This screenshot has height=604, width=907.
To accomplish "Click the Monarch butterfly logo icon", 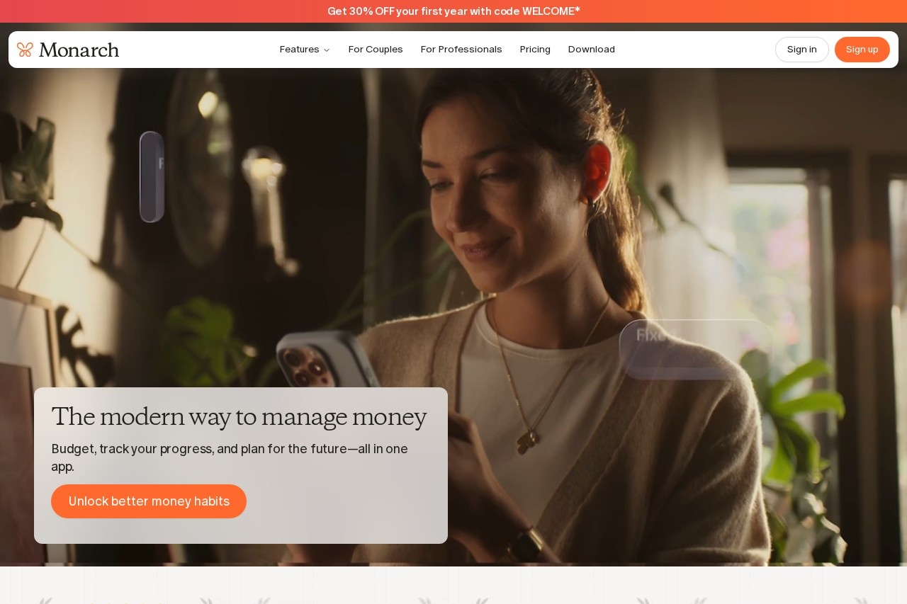I will (x=25, y=50).
